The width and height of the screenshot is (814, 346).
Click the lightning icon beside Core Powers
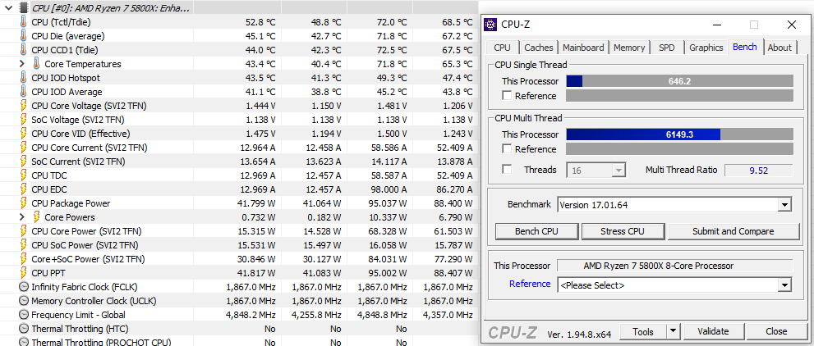[x=37, y=217]
